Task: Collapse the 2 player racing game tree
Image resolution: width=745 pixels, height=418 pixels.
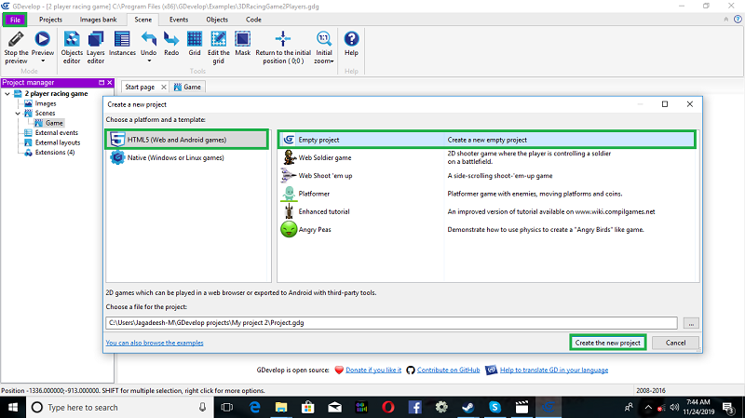Action: (7, 94)
